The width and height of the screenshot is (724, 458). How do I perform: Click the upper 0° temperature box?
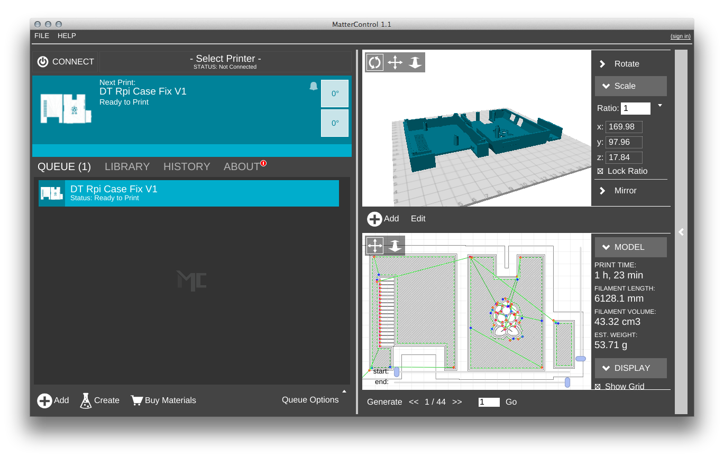click(335, 94)
